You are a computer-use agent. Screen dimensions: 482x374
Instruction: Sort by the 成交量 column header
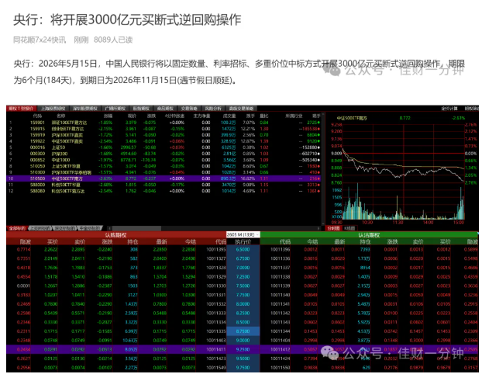(x=229, y=116)
